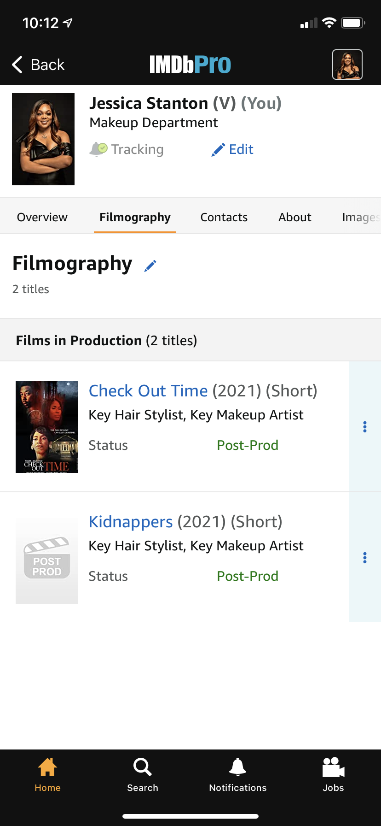Image resolution: width=381 pixels, height=826 pixels.
Task: Open profile avatar in top bar
Action: coord(347,65)
